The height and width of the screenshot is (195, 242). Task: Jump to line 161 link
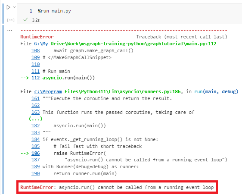click(x=36, y=98)
